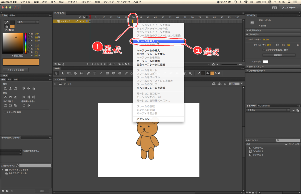Image resolution: width=301 pixels, height=194 pixels.
Task: Click the fill color paint bucket icon in Color panel
Action: pyautogui.click(x=6, y=26)
